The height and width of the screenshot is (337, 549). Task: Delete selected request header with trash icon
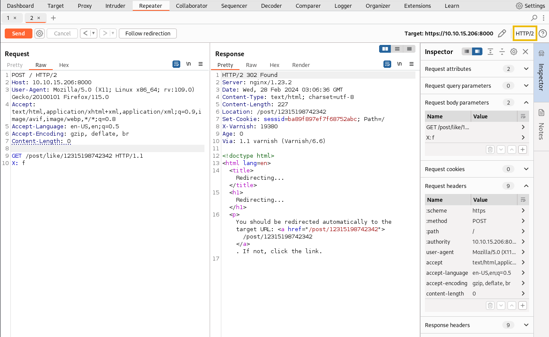(x=490, y=305)
